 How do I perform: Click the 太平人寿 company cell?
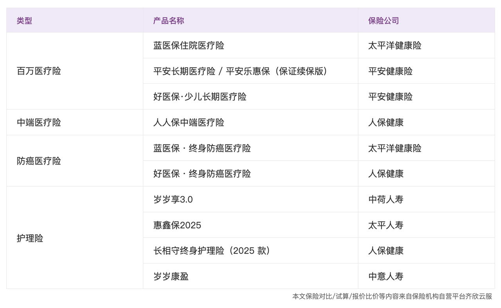386,225
